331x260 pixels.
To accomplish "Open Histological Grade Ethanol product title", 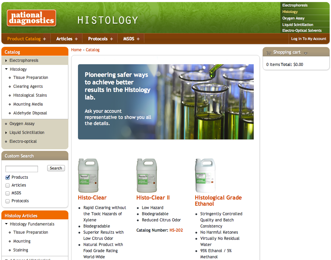I will point(218,201).
